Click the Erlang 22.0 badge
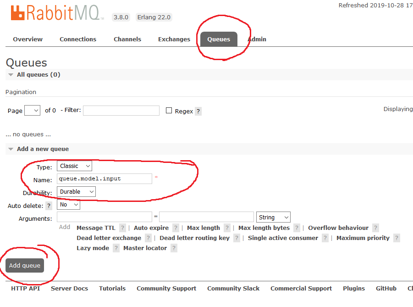413x307 pixels. click(154, 17)
